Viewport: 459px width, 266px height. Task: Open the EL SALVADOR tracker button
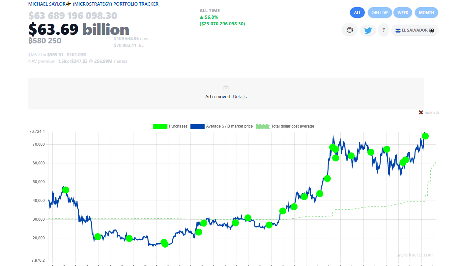click(x=415, y=30)
